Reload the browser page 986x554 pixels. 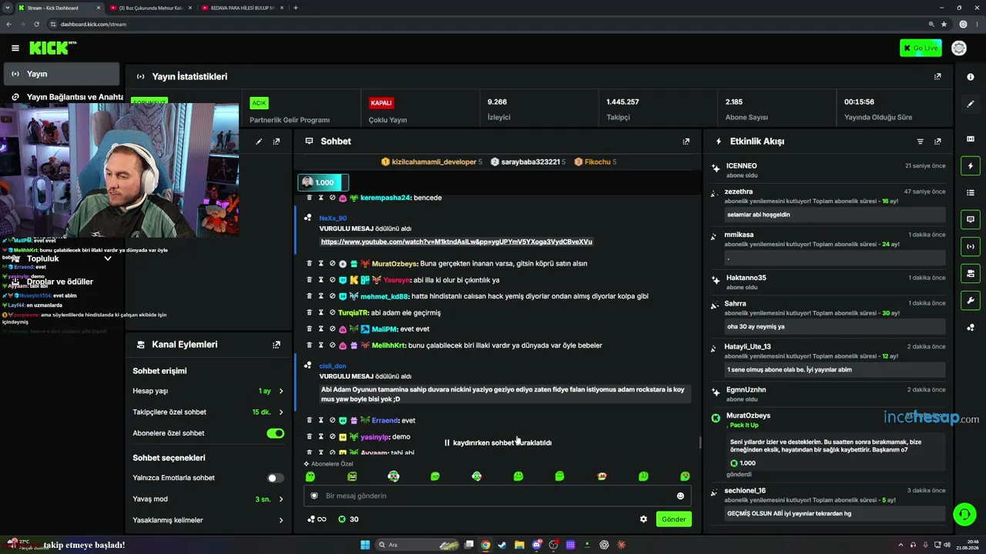click(35, 24)
